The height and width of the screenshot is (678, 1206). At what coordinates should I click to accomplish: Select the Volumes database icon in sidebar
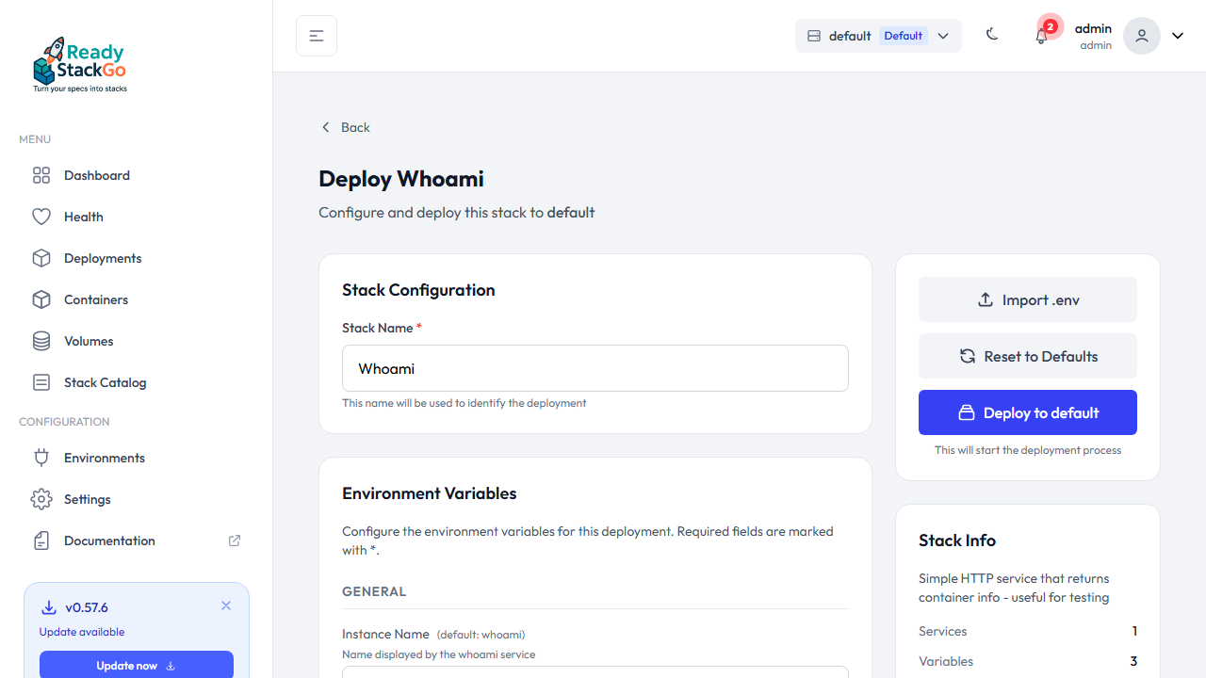41,341
